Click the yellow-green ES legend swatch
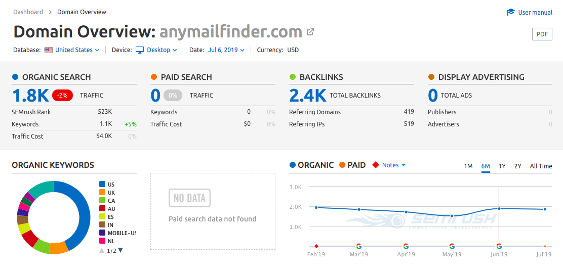563x273 pixels. (102, 217)
